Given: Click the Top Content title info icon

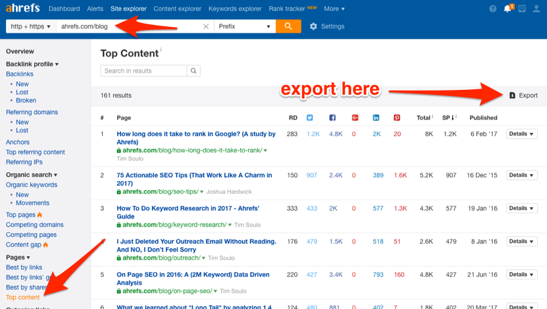Looking at the screenshot, I should tap(161, 50).
